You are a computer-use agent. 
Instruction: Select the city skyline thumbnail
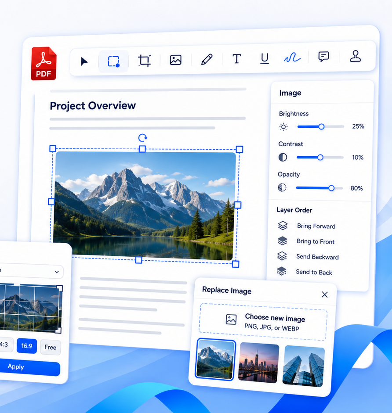(x=258, y=363)
